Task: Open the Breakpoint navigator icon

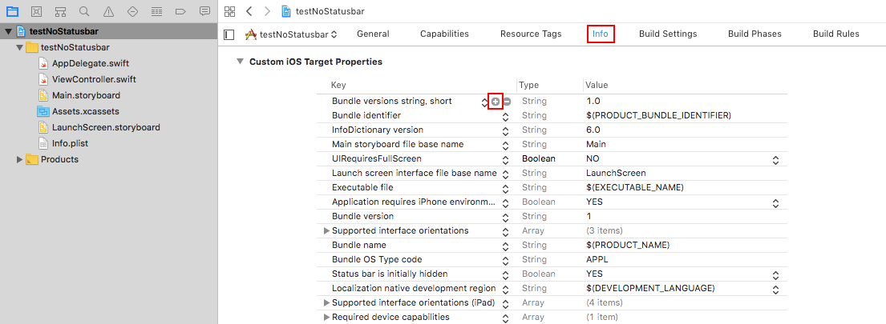Action: [x=180, y=12]
